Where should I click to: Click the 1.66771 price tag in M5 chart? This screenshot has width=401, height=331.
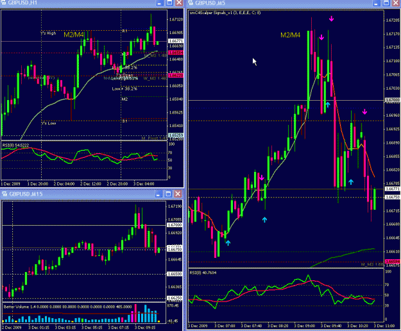[x=392, y=189]
